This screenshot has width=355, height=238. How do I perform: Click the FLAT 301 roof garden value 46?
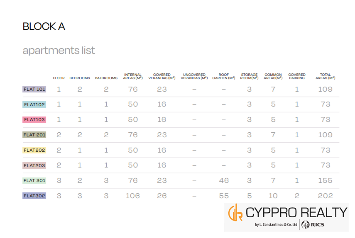[224, 180]
